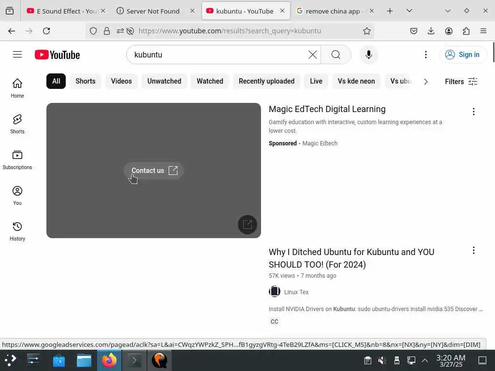Select the Unwatched filter chip
This screenshot has height=371, width=495.
(164, 81)
